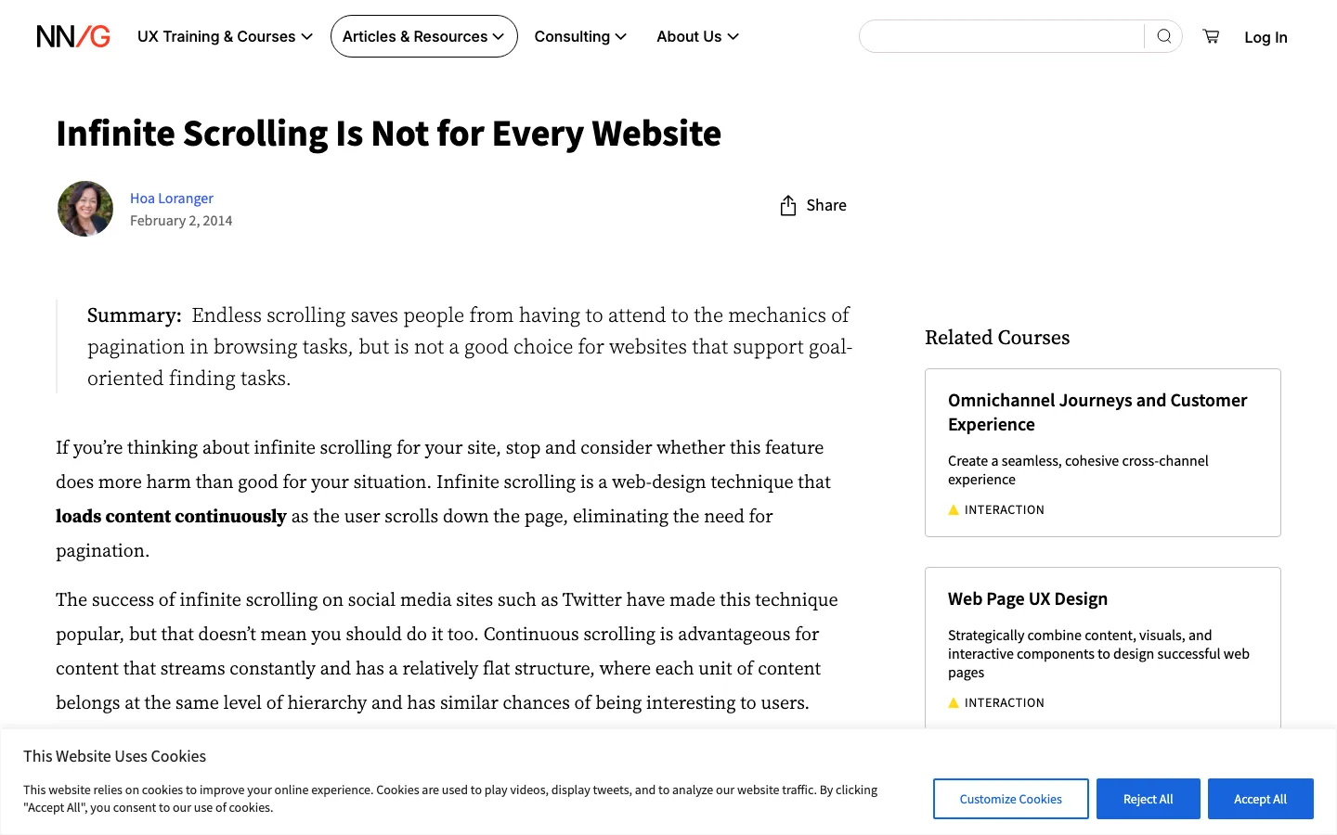Viewport: 1337px width, 835px height.
Task: Open the shopping cart icon
Action: click(x=1211, y=36)
